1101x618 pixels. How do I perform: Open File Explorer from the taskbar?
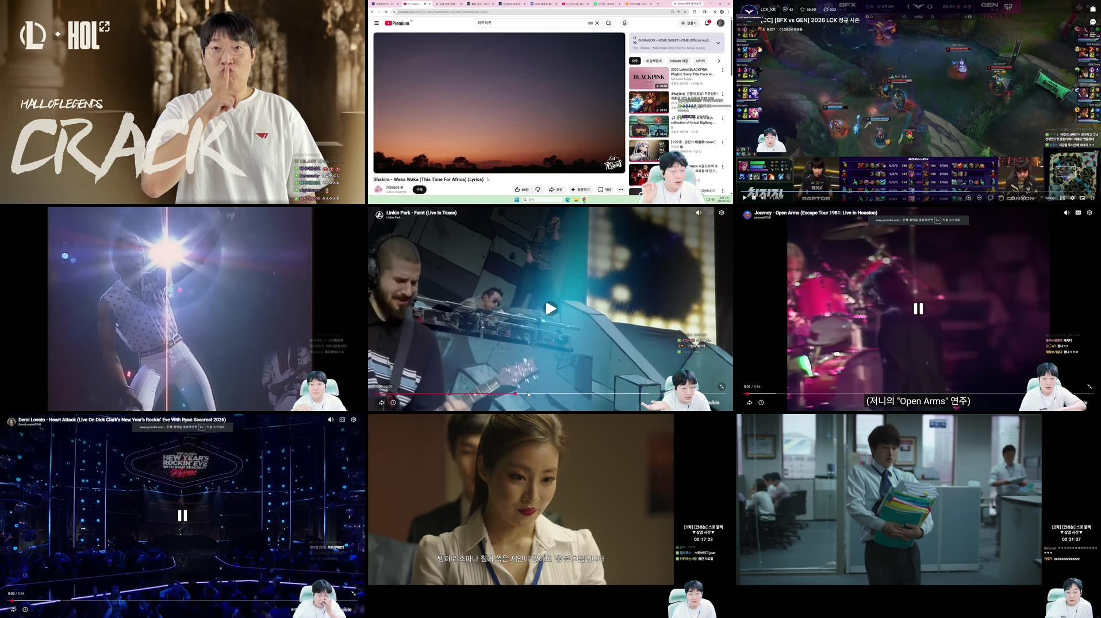576,200
